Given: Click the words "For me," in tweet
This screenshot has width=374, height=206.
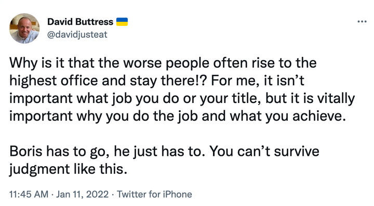Looking at the screenshot, I should (236, 81).
